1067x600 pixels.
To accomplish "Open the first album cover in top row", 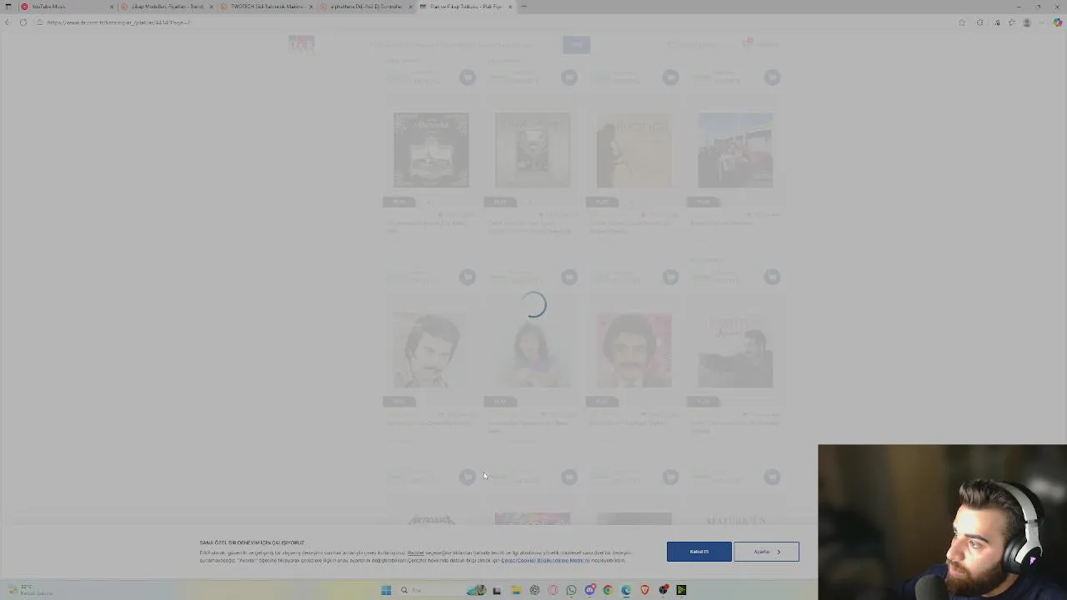I will coord(431,150).
